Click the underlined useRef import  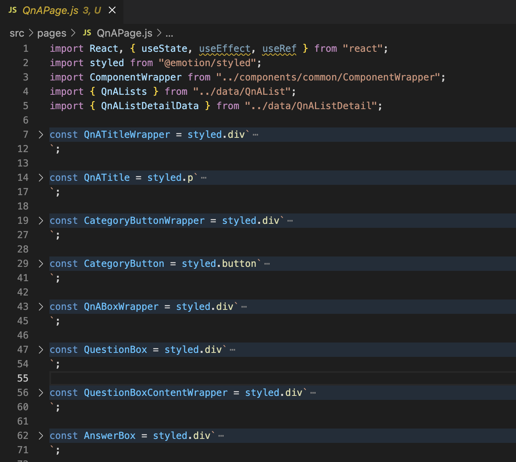click(x=279, y=49)
